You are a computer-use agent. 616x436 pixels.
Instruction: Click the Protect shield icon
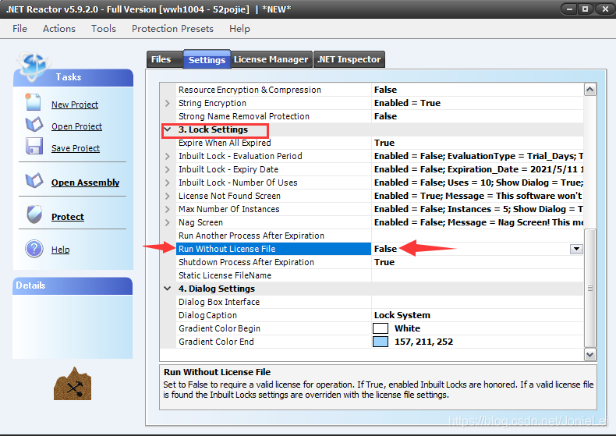tap(34, 214)
